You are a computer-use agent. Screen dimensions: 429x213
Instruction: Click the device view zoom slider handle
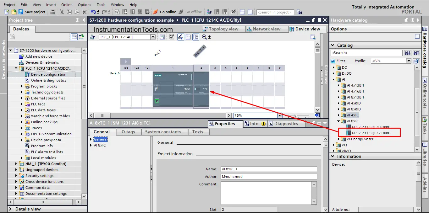coord(295,115)
